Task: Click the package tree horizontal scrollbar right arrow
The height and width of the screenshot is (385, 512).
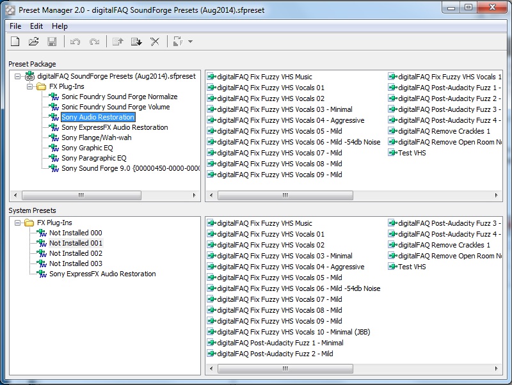Action: coord(195,196)
